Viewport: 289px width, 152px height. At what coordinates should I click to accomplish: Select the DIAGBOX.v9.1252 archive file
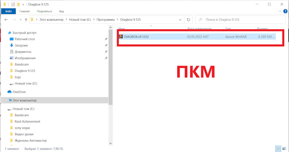tap(197, 37)
